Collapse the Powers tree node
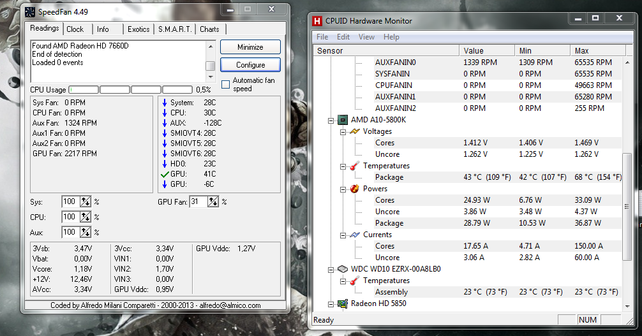This screenshot has width=642, height=336. pos(343,189)
